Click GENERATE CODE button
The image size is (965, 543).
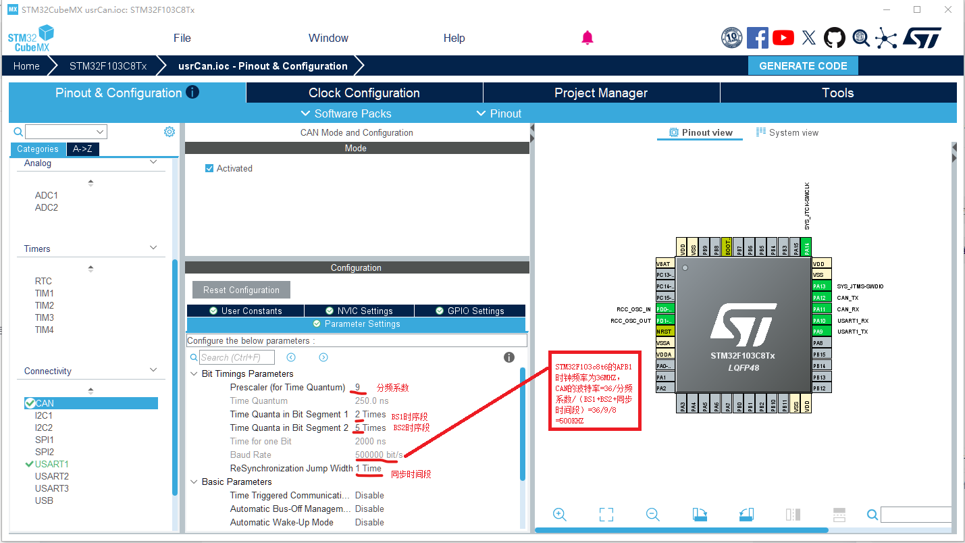coord(803,66)
